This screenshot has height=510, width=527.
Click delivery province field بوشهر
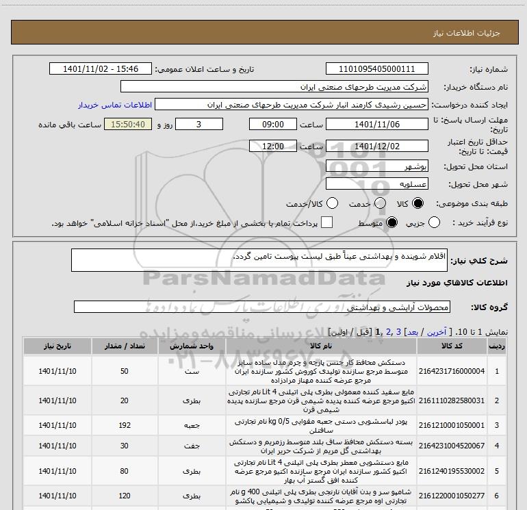click(376, 166)
